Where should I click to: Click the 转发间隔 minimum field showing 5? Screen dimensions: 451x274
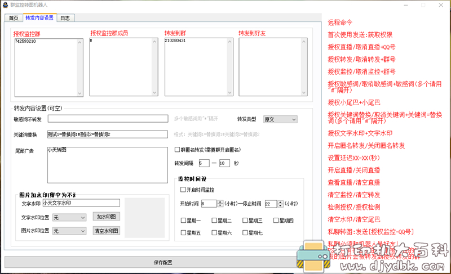(204, 163)
